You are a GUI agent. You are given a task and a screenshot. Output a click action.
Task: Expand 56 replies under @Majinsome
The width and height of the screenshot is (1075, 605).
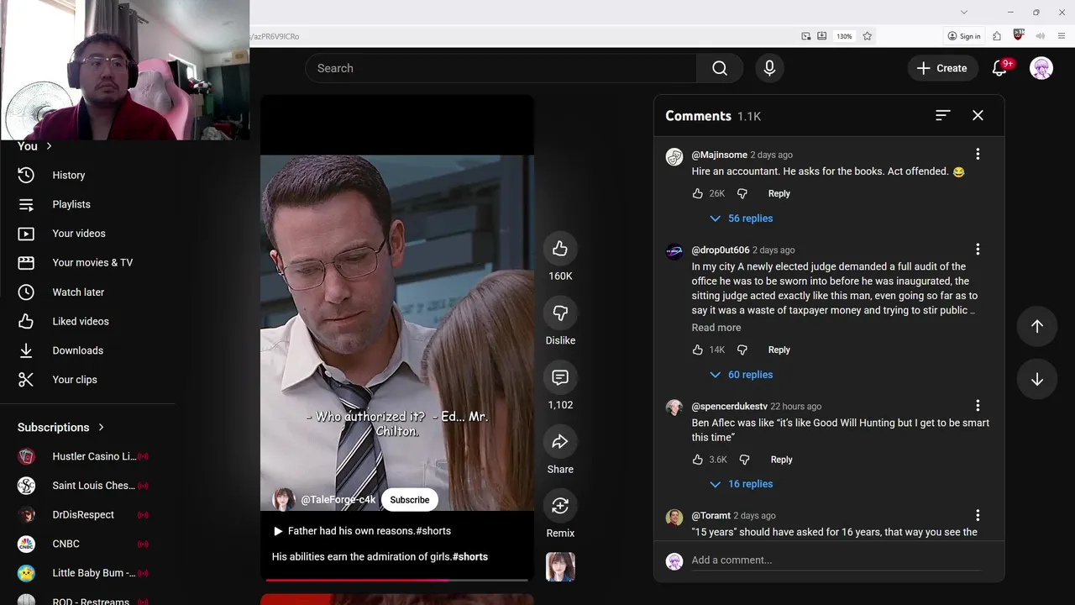pos(741,218)
